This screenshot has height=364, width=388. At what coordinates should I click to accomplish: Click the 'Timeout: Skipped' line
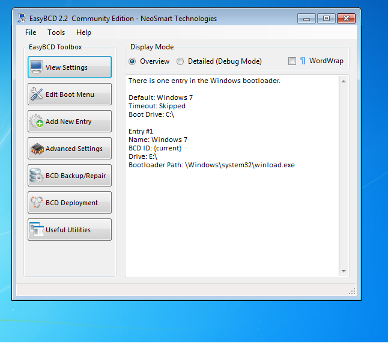pyautogui.click(x=157, y=106)
